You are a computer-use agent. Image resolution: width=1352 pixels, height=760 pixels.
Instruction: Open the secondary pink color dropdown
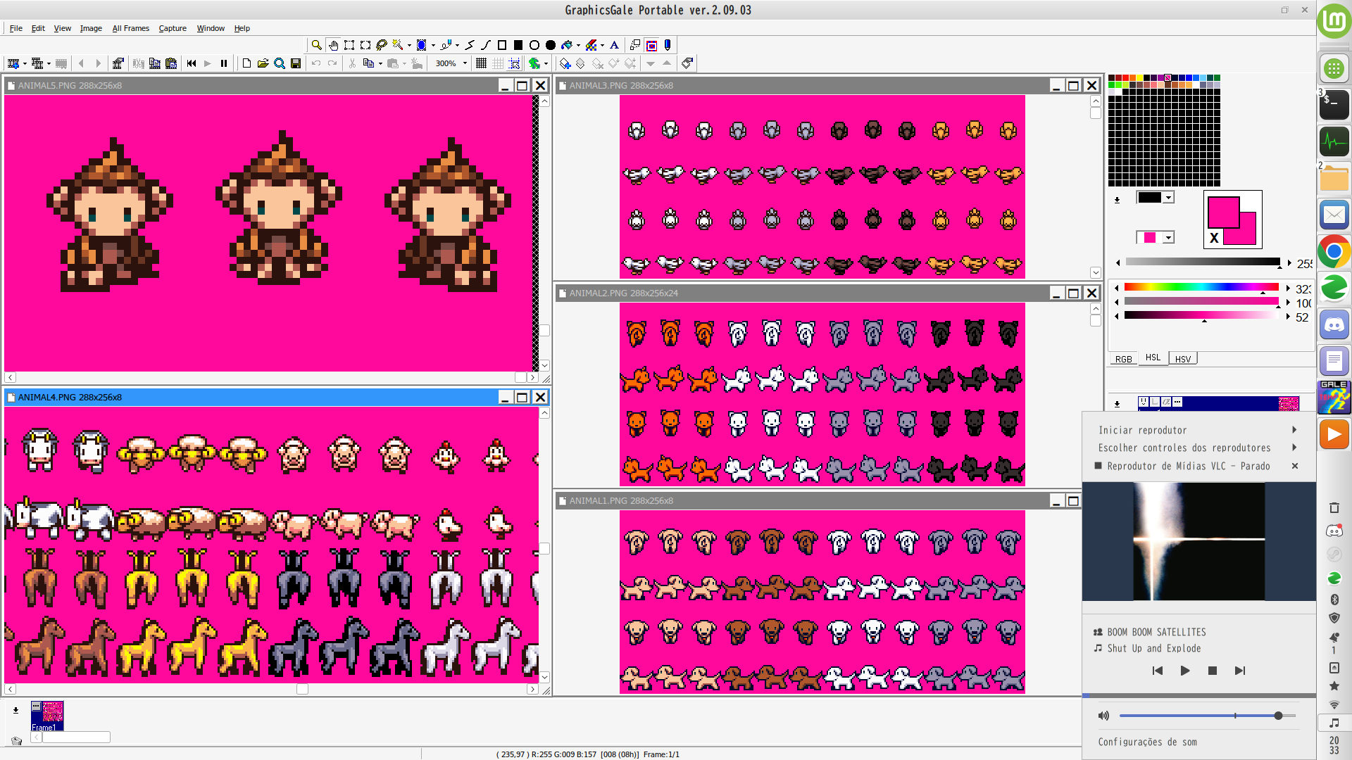coord(1168,238)
